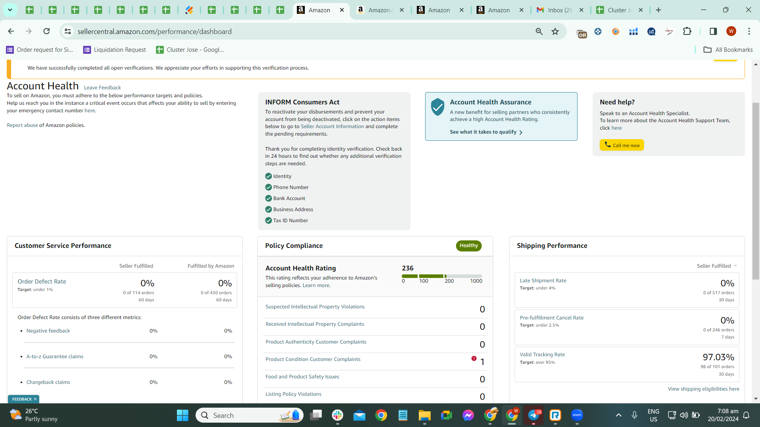Screen dimensions: 760x427
Task: Open Product Condition Customer Complaints
Action: (x=313, y=359)
